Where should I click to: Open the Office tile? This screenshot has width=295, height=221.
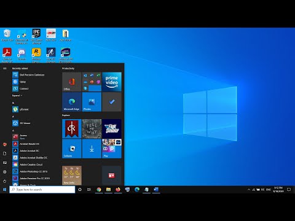[72, 82]
